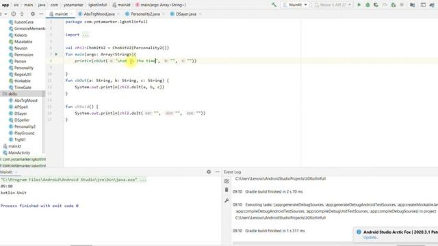Select Kokoro in the project tree

[18, 35]
